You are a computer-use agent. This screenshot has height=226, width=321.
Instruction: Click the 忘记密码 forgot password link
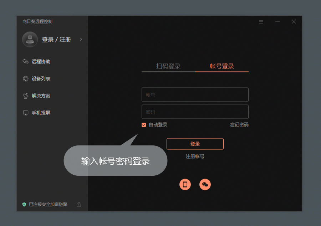point(239,125)
